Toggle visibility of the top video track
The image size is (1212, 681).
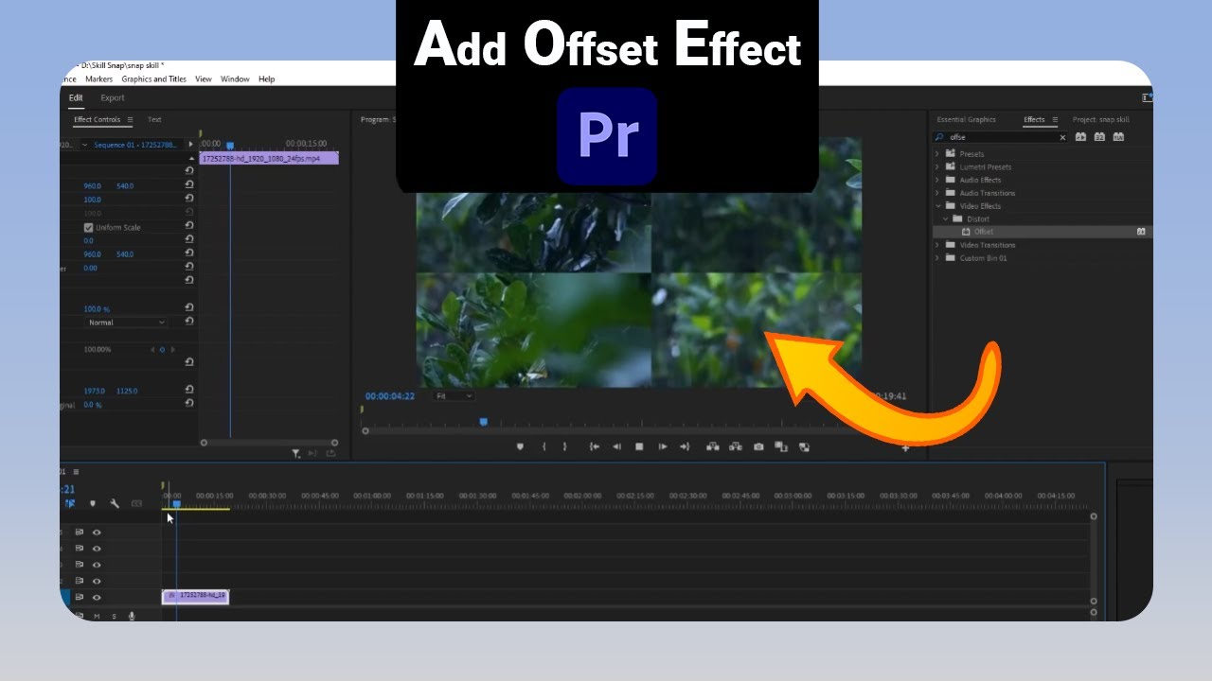pyautogui.click(x=97, y=533)
